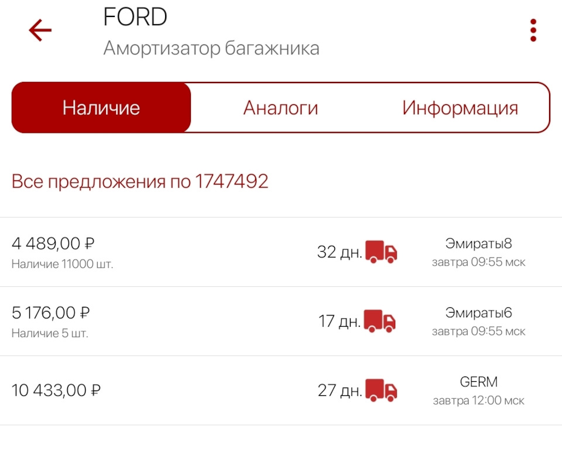Open the three-dot overflow menu

pyautogui.click(x=533, y=29)
